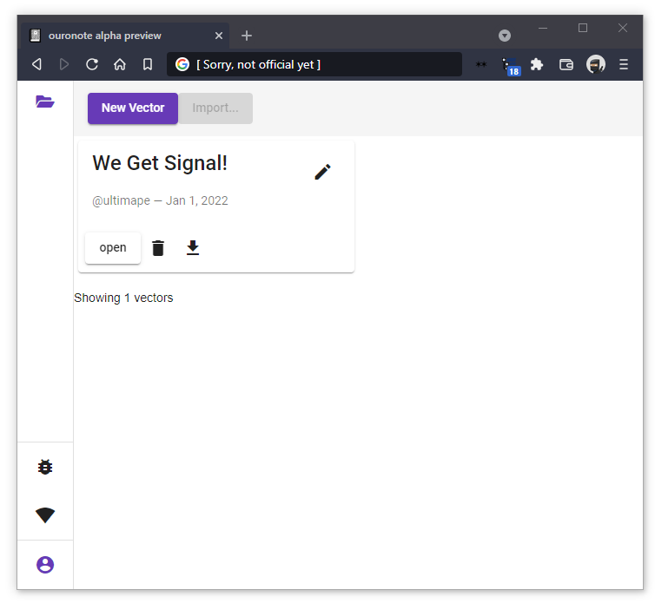
Task: Open the We Get Signal! vector
Action: (113, 248)
